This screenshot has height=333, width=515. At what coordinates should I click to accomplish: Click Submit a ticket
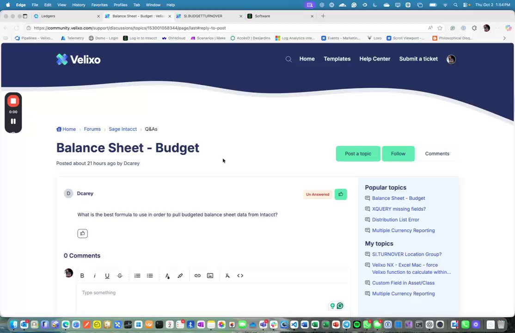tap(418, 59)
